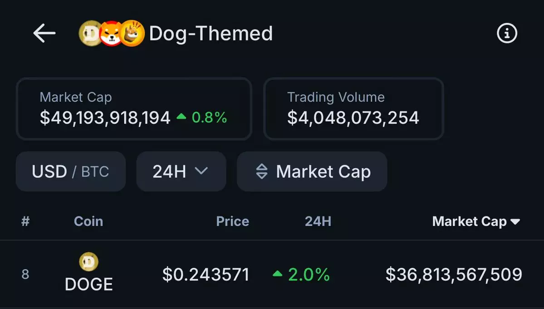544x309 pixels.
Task: Click the green arrow next to 2.0%
Action: tap(277, 274)
